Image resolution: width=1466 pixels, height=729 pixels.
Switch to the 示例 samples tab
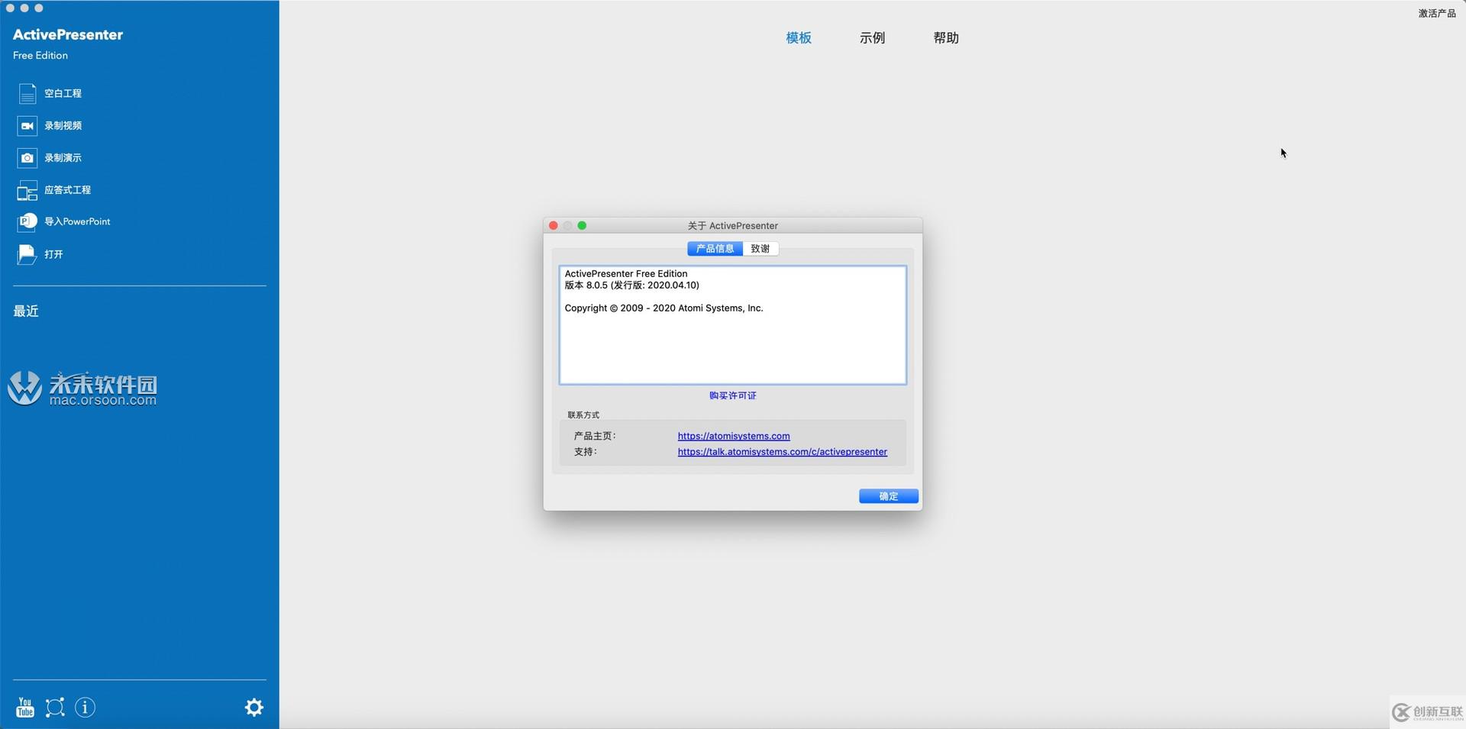point(872,38)
